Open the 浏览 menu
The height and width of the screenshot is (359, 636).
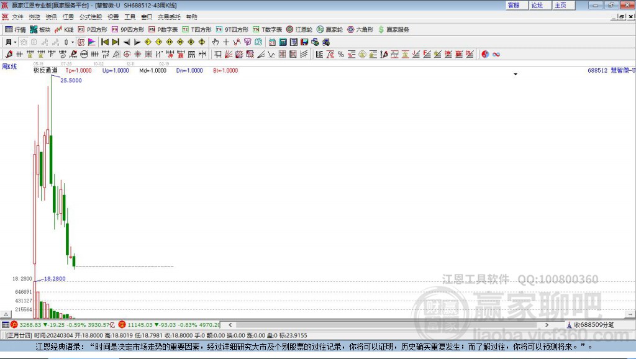(x=35, y=17)
